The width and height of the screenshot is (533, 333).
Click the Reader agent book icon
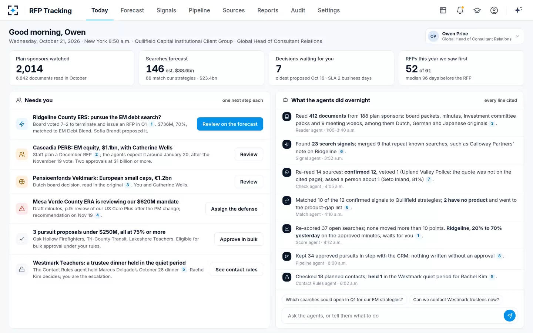pos(287,117)
